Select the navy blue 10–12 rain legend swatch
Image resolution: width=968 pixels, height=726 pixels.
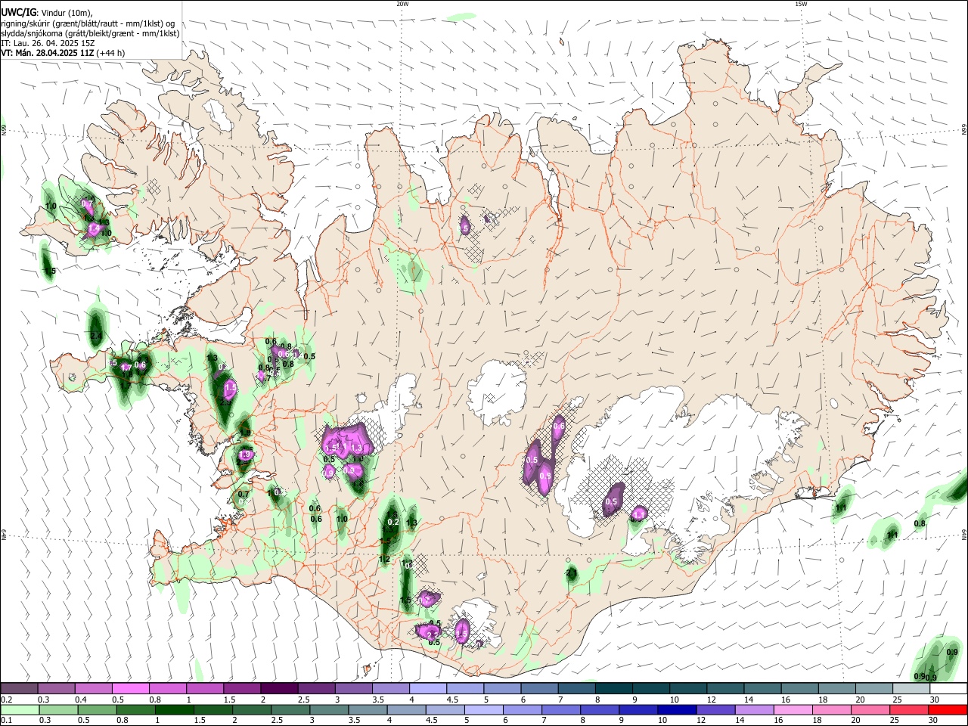[678, 709]
